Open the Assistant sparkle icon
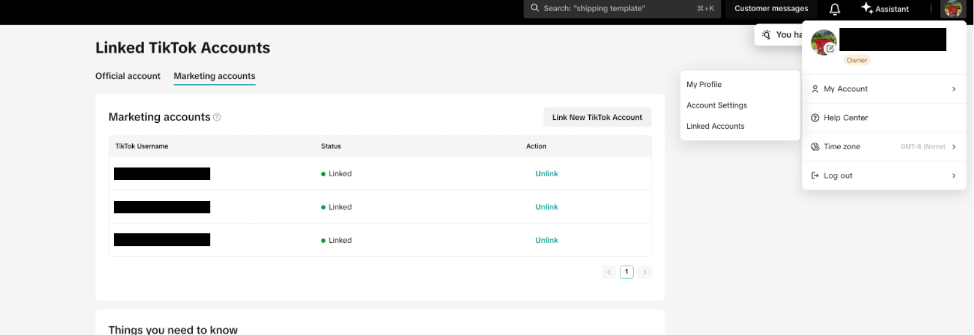Viewport: 974px width, 335px height. click(866, 8)
